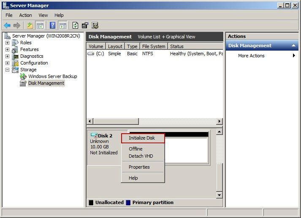Toggle the Show/Hide Console Tree icon
The width and height of the screenshot is (301, 218).
pyautogui.click(x=40, y=25)
